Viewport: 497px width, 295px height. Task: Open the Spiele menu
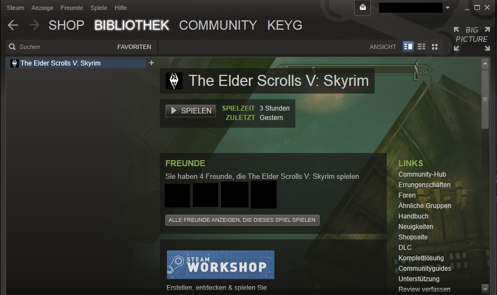(x=99, y=8)
